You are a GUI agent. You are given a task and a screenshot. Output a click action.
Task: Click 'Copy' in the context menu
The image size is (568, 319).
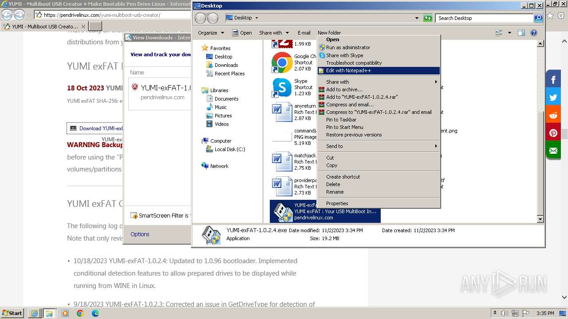(x=379, y=165)
